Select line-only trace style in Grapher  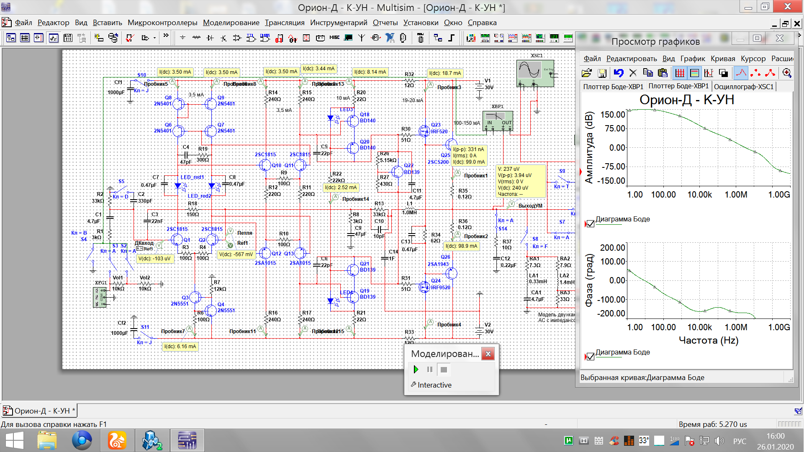coord(741,73)
